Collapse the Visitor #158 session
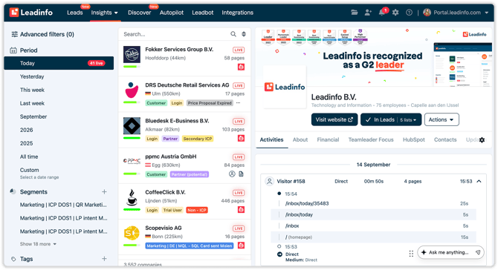Image resolution: width=498 pixels, height=270 pixels. 479,181
